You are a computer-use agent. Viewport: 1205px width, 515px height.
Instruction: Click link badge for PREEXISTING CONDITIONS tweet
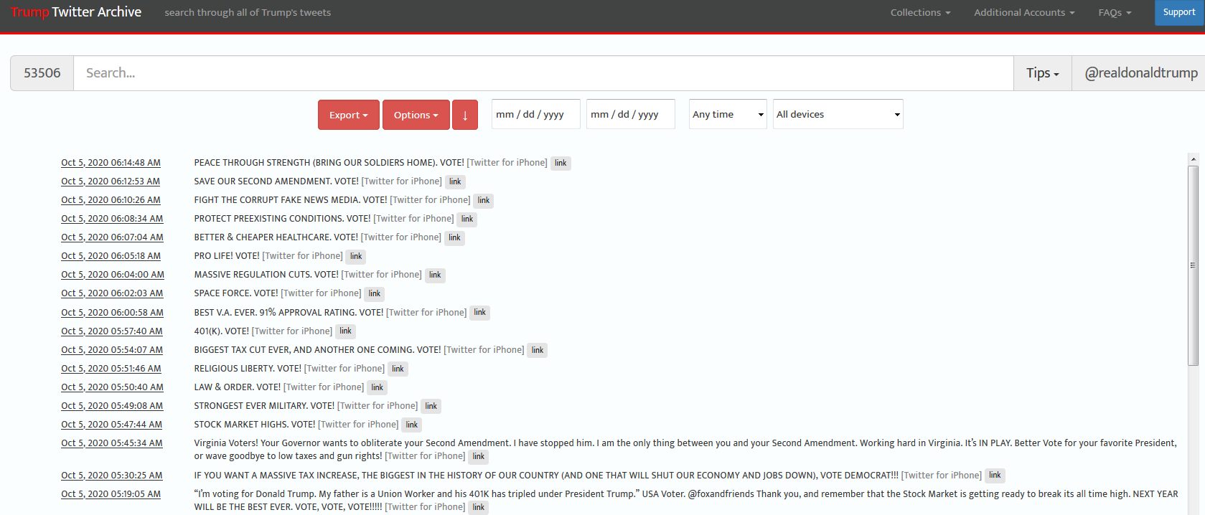pyautogui.click(x=467, y=219)
